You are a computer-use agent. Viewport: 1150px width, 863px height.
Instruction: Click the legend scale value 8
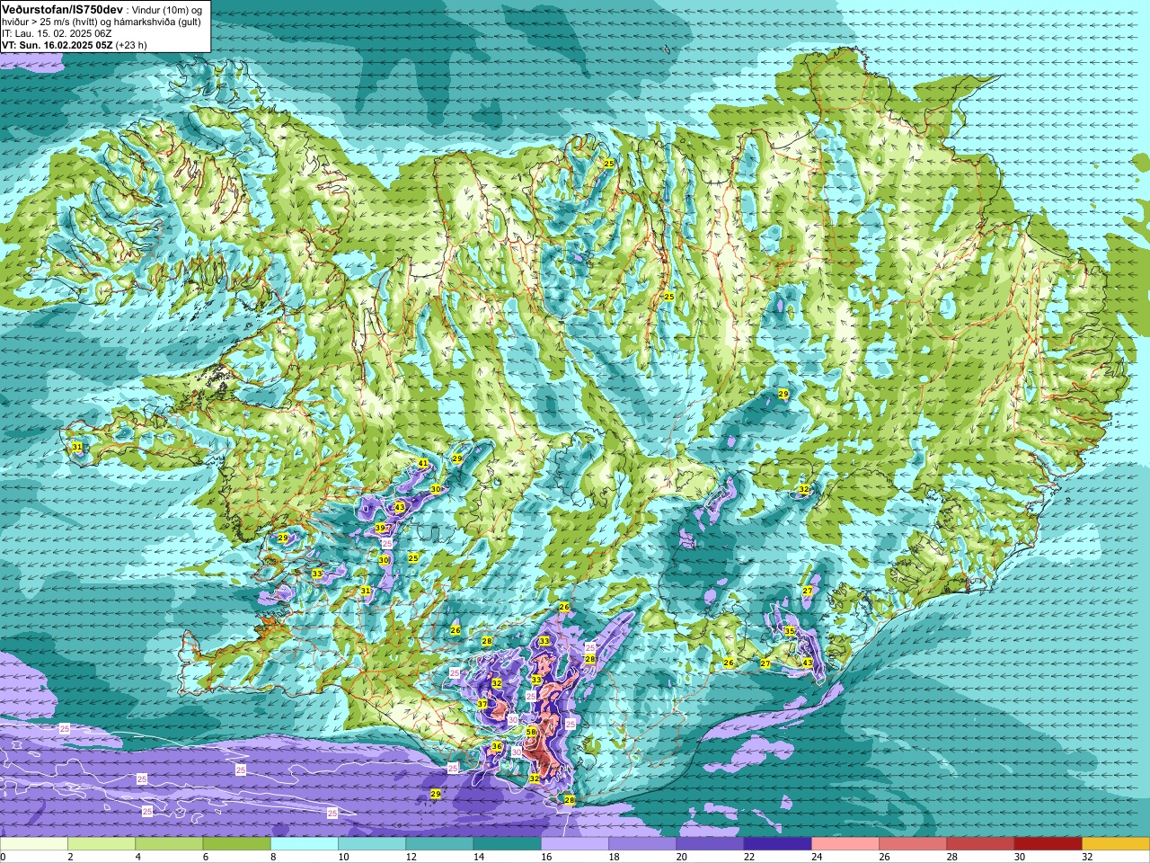[271, 858]
